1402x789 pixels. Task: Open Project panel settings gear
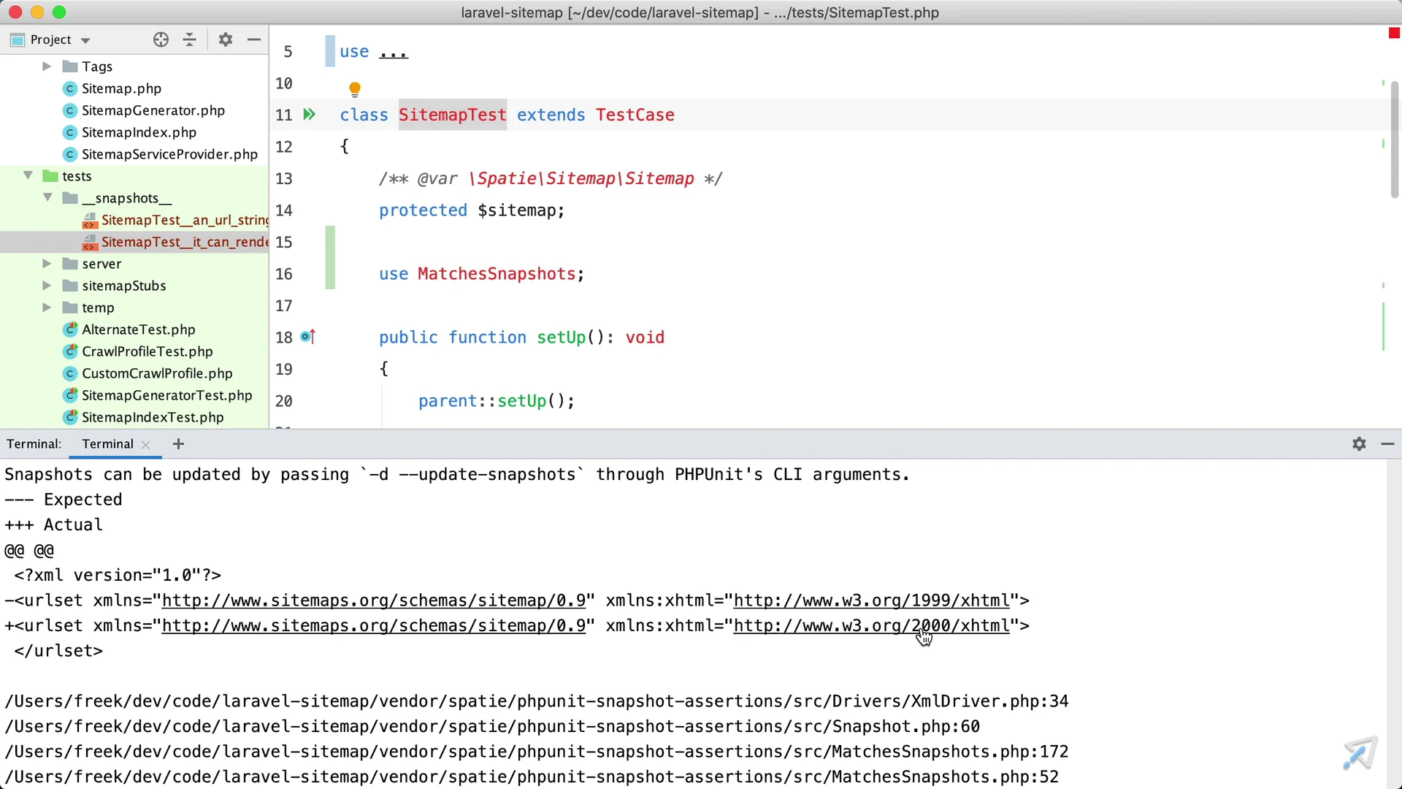225,39
